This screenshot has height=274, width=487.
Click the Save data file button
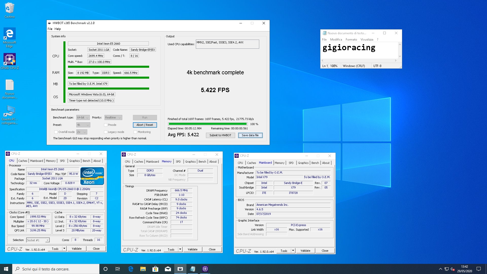[x=250, y=135]
